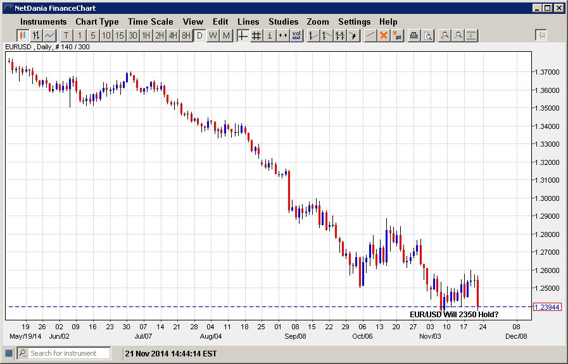Click the 'EUR/USD Will 2350 Hold?' annotation
Image resolution: width=568 pixels, height=364 pixels.
454,315
